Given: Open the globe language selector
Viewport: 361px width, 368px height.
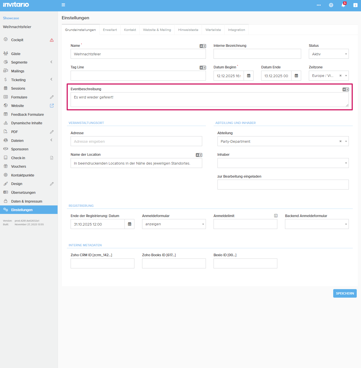Looking at the screenshot, I should click(331, 5).
